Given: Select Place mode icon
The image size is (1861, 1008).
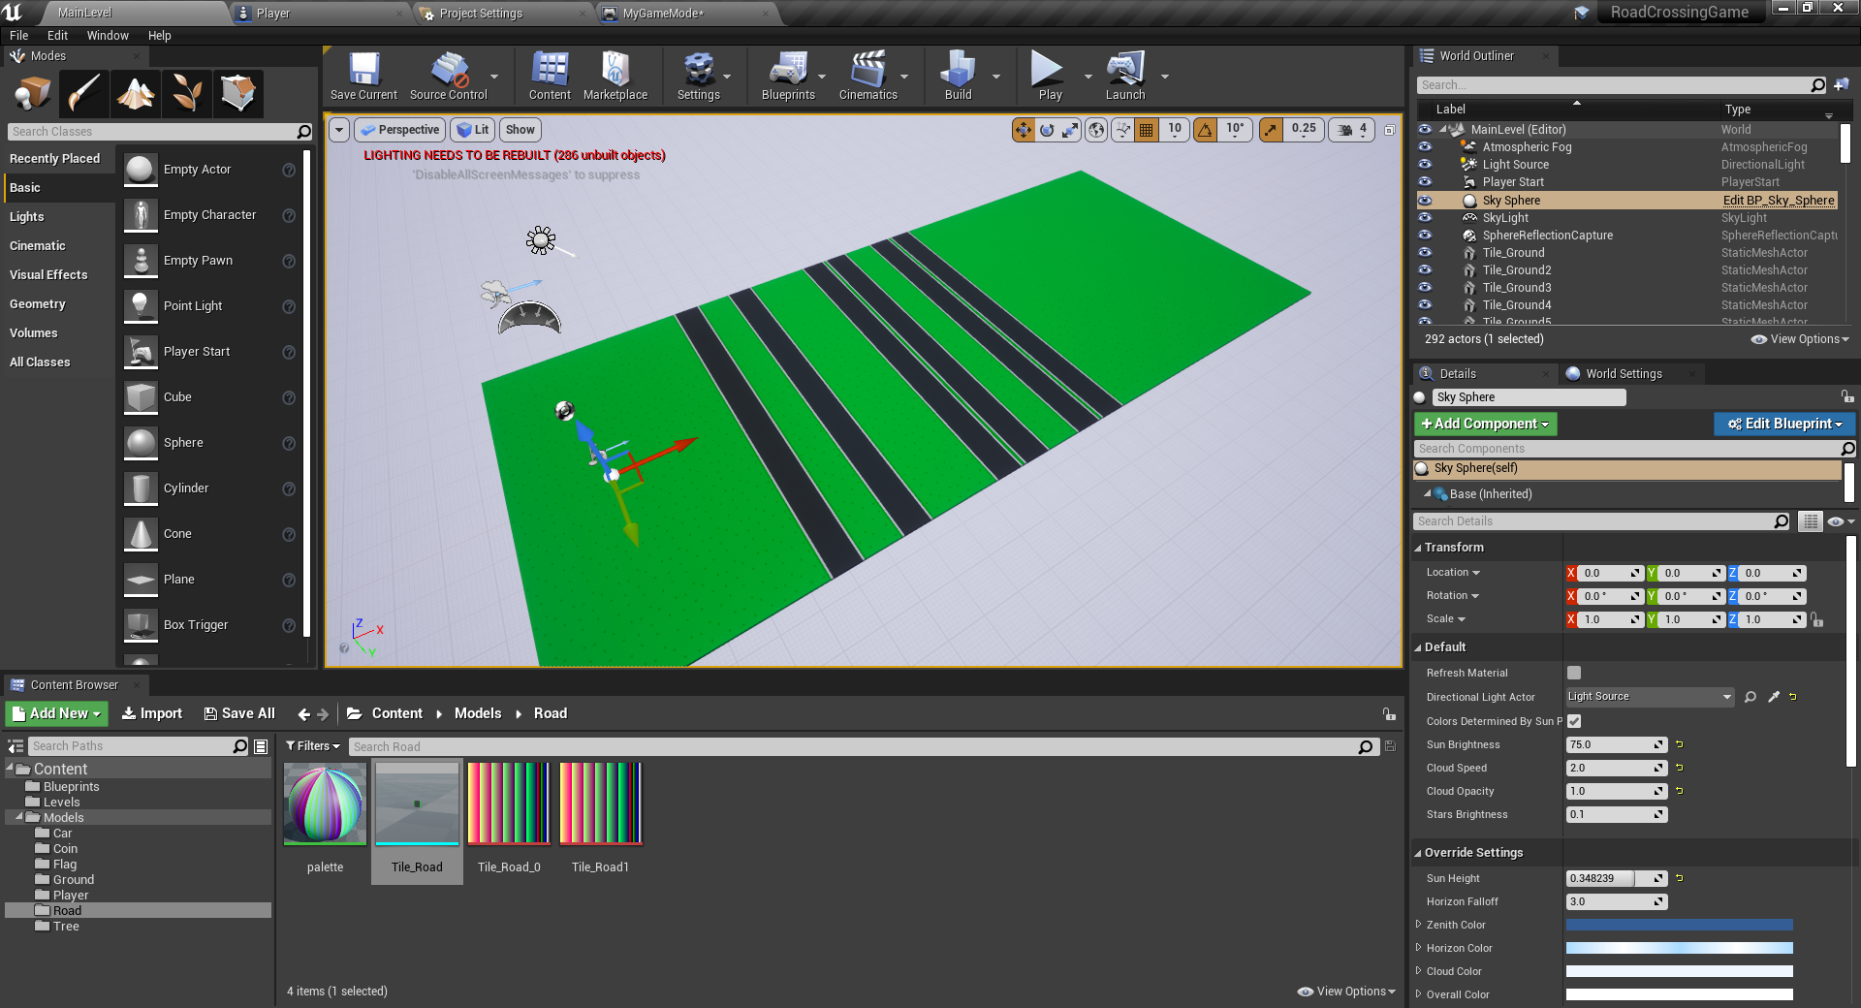Looking at the screenshot, I should tap(33, 94).
